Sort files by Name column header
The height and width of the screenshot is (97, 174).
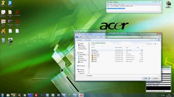[x=93, y=47]
